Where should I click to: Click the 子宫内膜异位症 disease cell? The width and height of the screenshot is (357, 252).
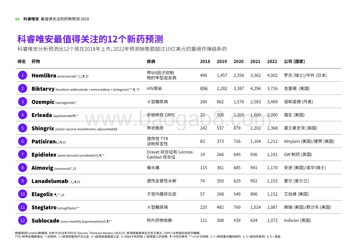tap(161, 194)
